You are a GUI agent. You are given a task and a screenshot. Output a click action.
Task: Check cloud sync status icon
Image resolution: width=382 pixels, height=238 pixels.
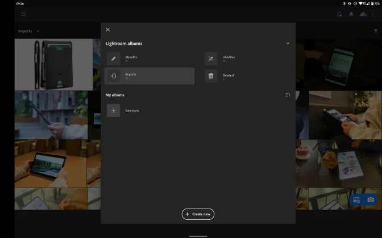pyautogui.click(x=363, y=14)
